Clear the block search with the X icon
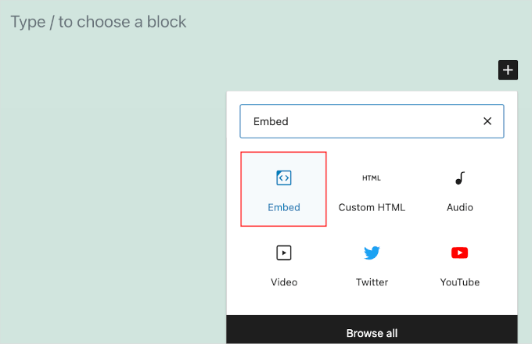 [x=487, y=121]
